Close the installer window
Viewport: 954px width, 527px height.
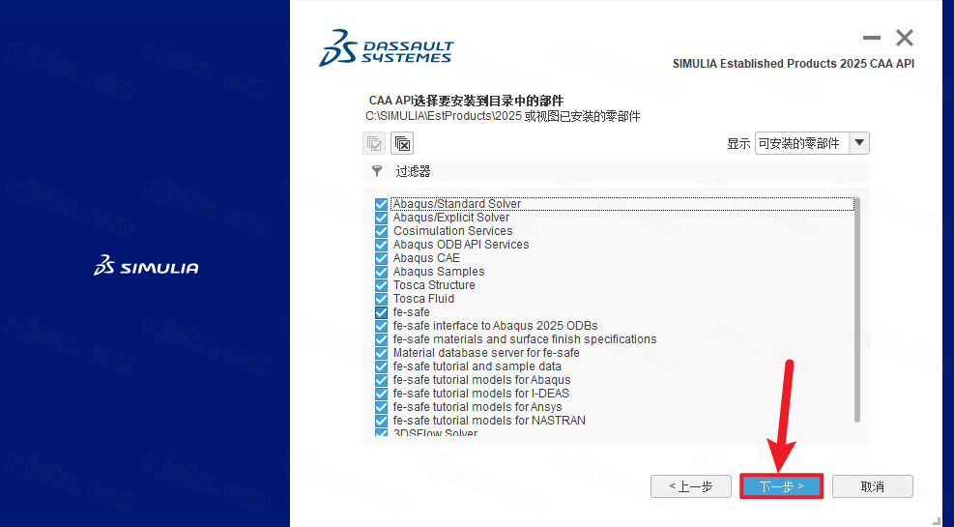905,38
